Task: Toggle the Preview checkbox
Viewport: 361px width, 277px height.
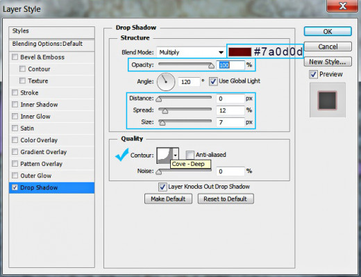Action: pos(313,74)
